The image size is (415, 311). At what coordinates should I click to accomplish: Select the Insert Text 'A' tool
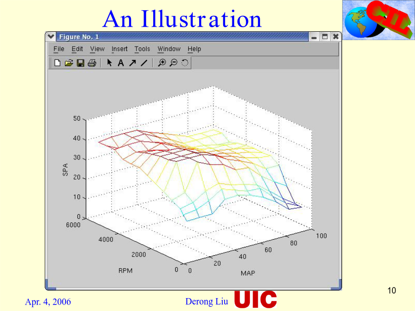(121, 63)
